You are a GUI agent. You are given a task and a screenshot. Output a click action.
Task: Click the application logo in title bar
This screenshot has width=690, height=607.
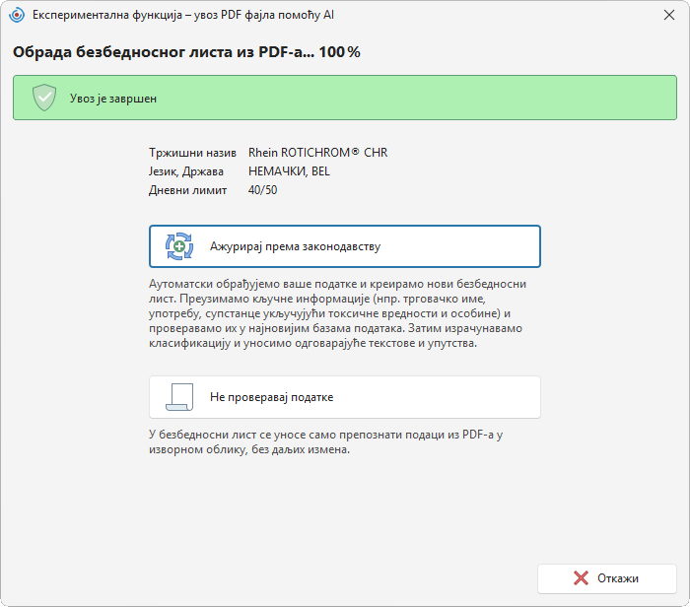click(17, 15)
